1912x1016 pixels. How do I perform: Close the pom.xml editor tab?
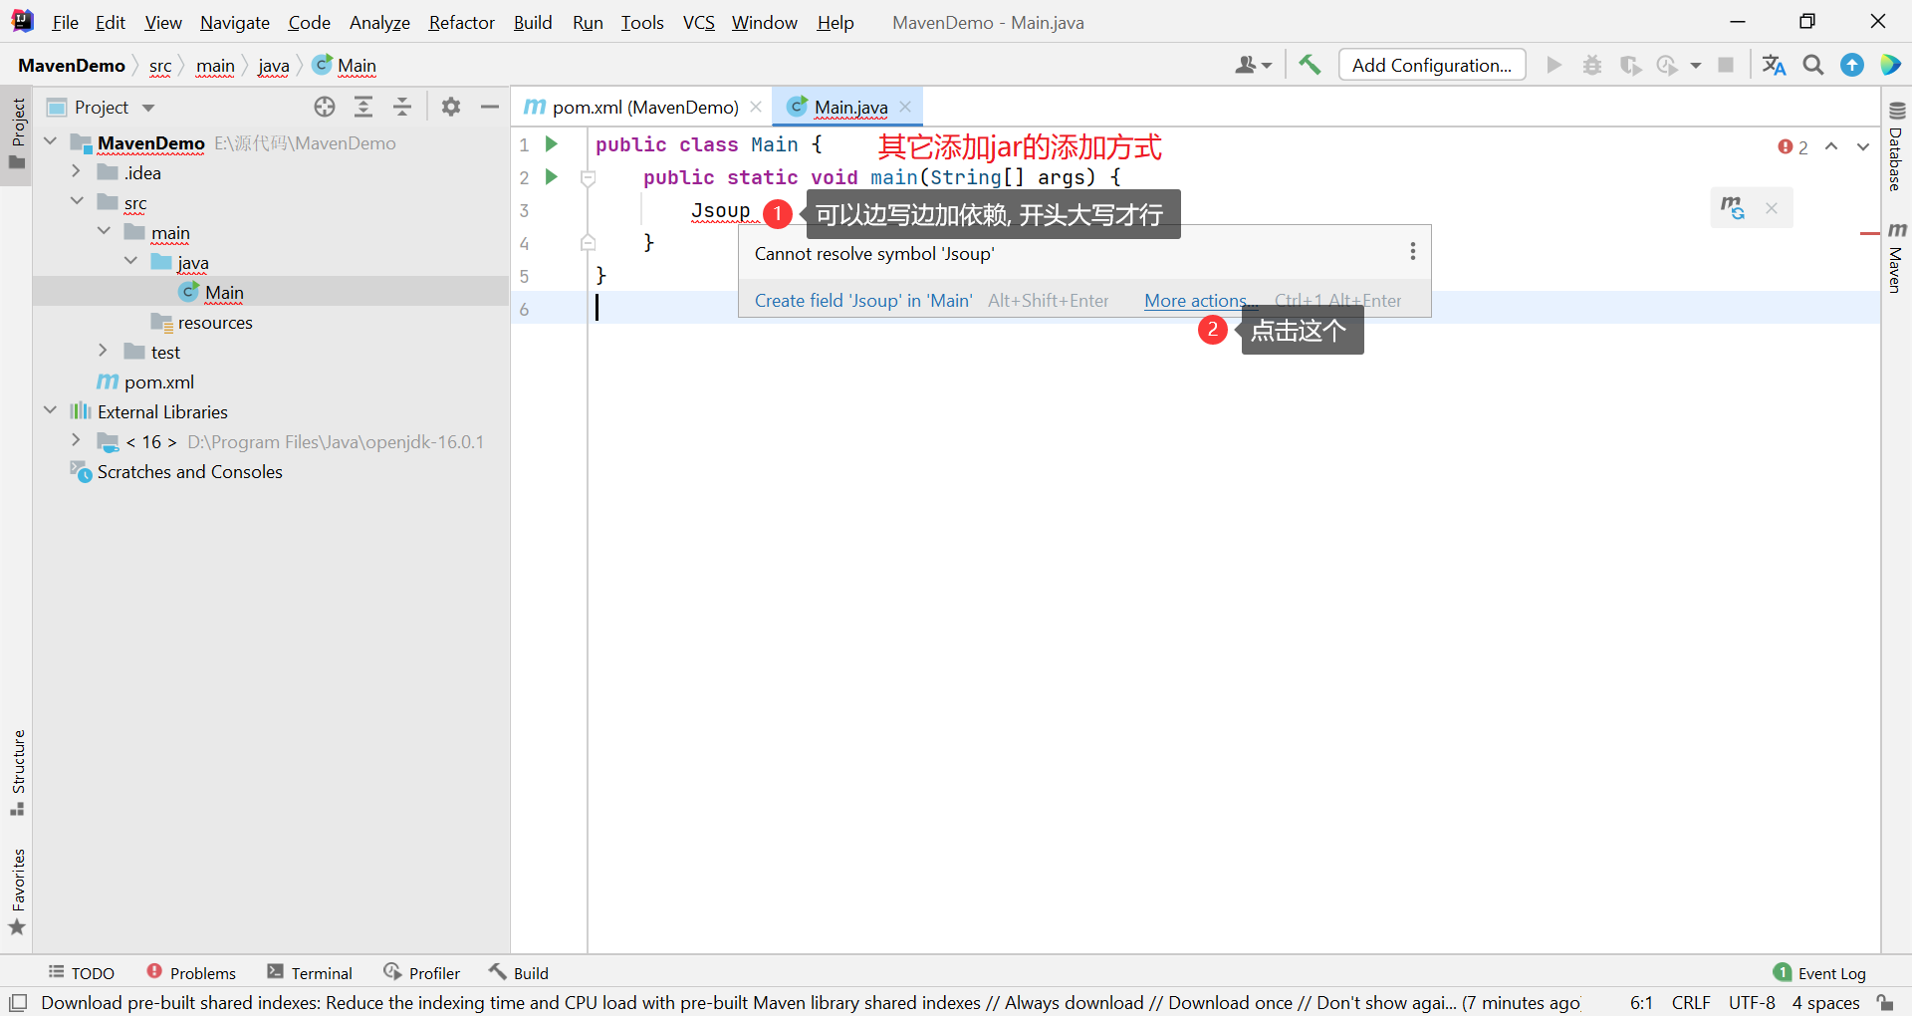pos(756,107)
